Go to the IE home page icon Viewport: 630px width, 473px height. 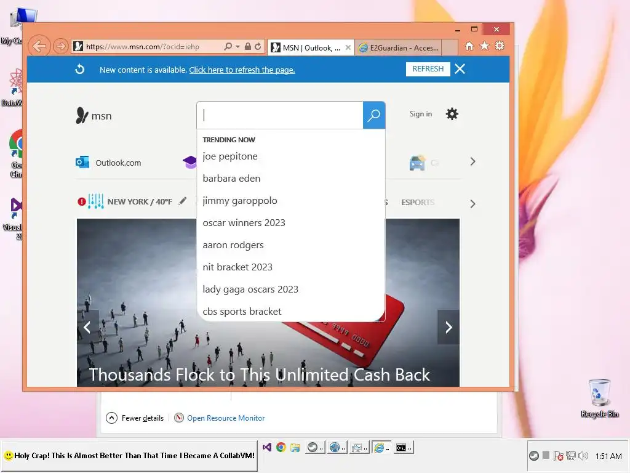point(469,46)
